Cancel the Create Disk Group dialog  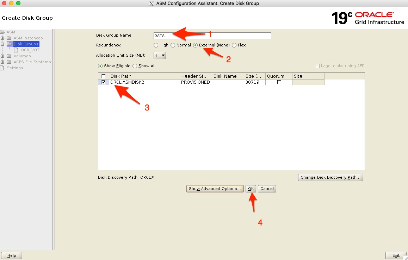click(267, 189)
